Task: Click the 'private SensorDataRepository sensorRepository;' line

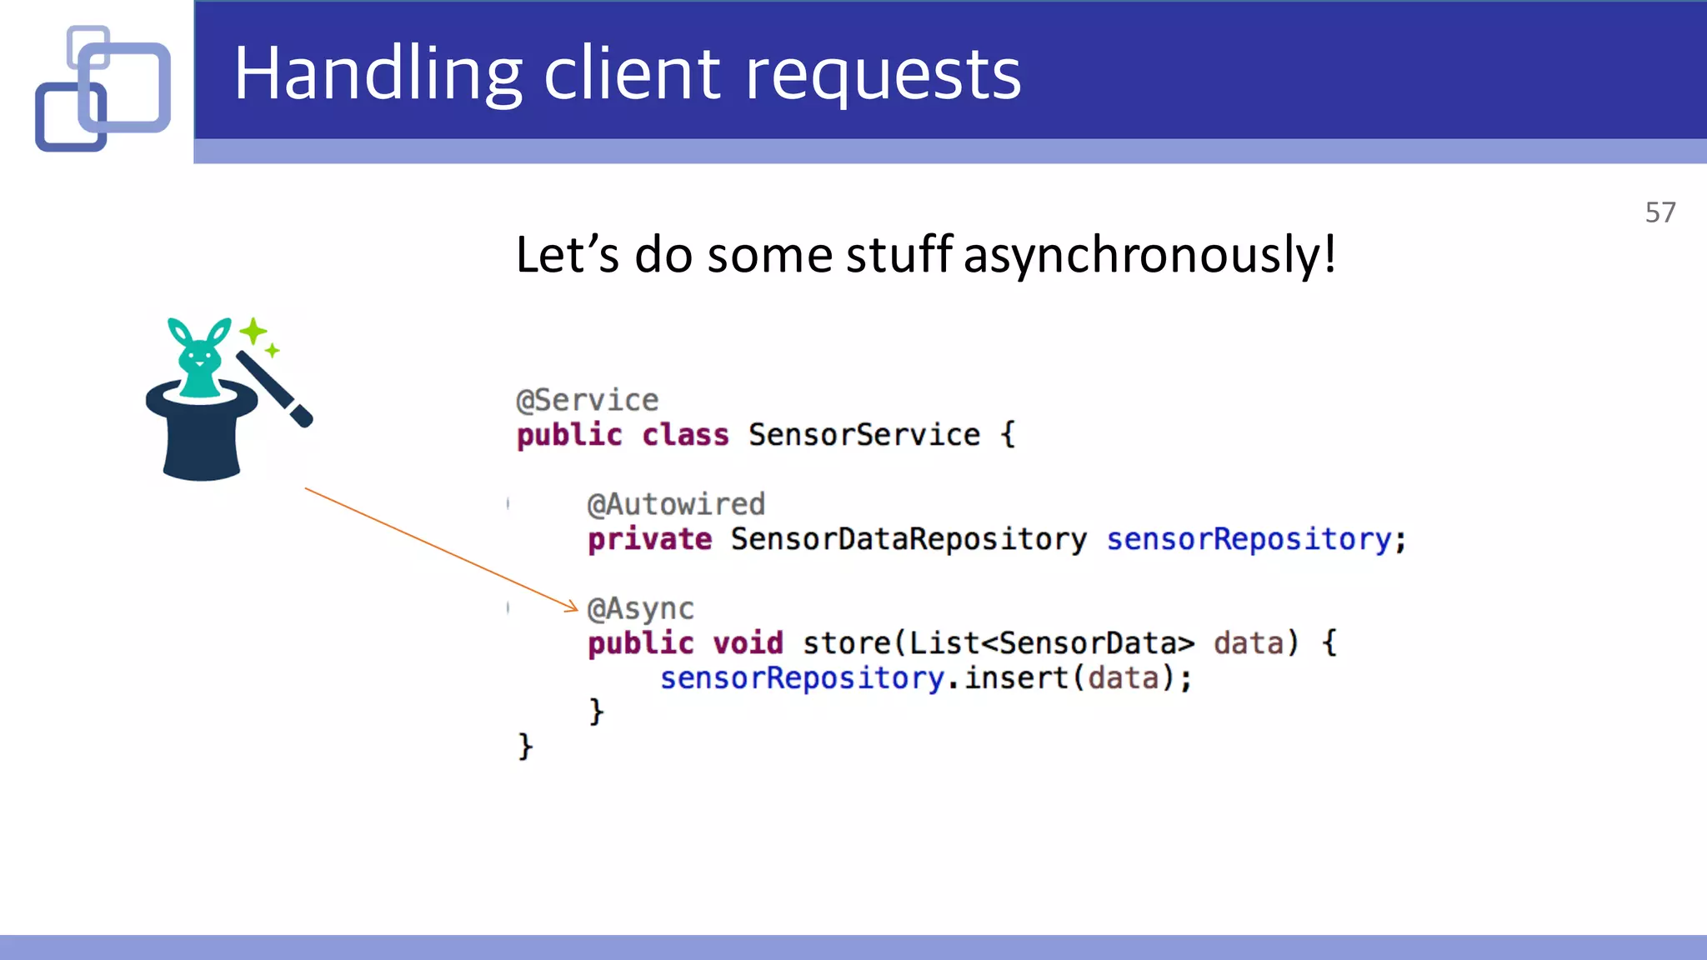Action: coord(997,539)
